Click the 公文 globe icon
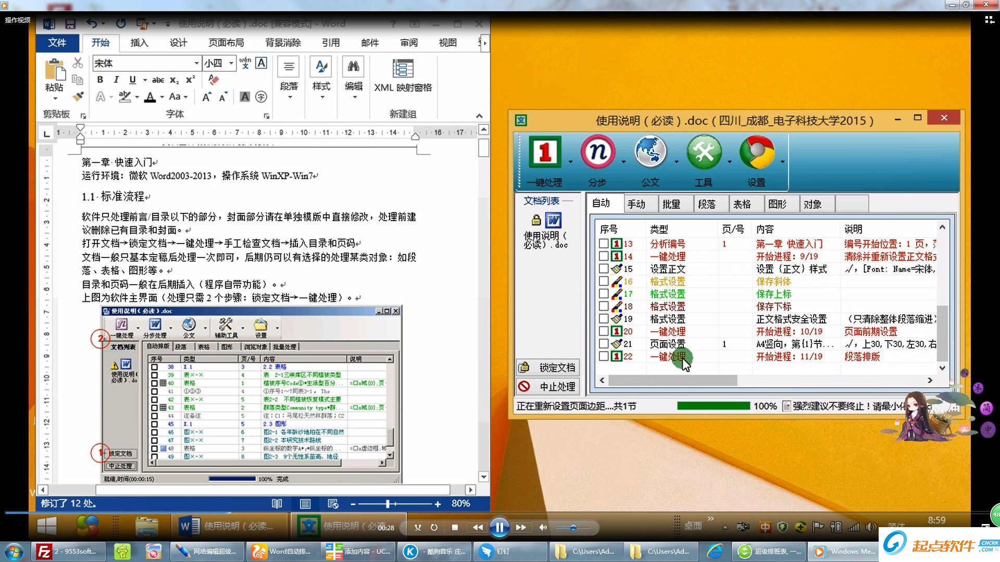 (x=650, y=152)
